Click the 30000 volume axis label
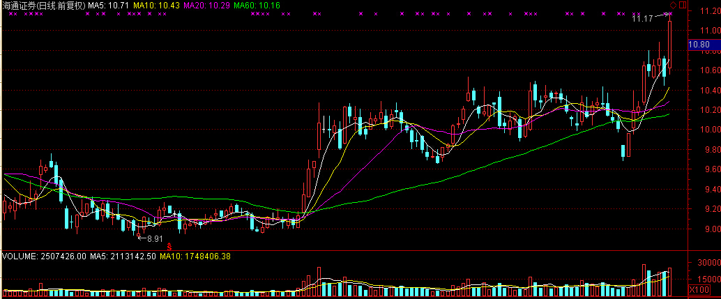721x299 pixels. 708,263
